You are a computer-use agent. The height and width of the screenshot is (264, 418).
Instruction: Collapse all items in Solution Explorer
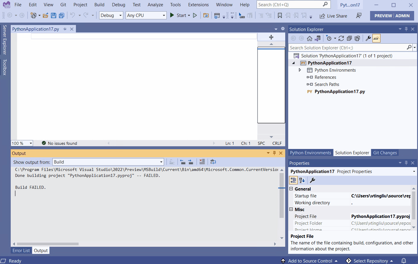[x=349, y=38]
